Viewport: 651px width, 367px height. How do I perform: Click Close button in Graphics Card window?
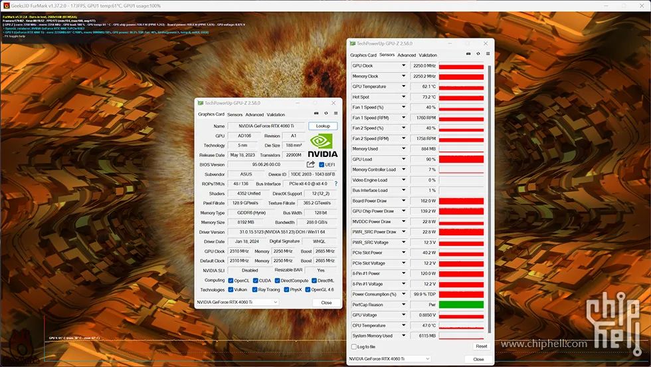[326, 303]
